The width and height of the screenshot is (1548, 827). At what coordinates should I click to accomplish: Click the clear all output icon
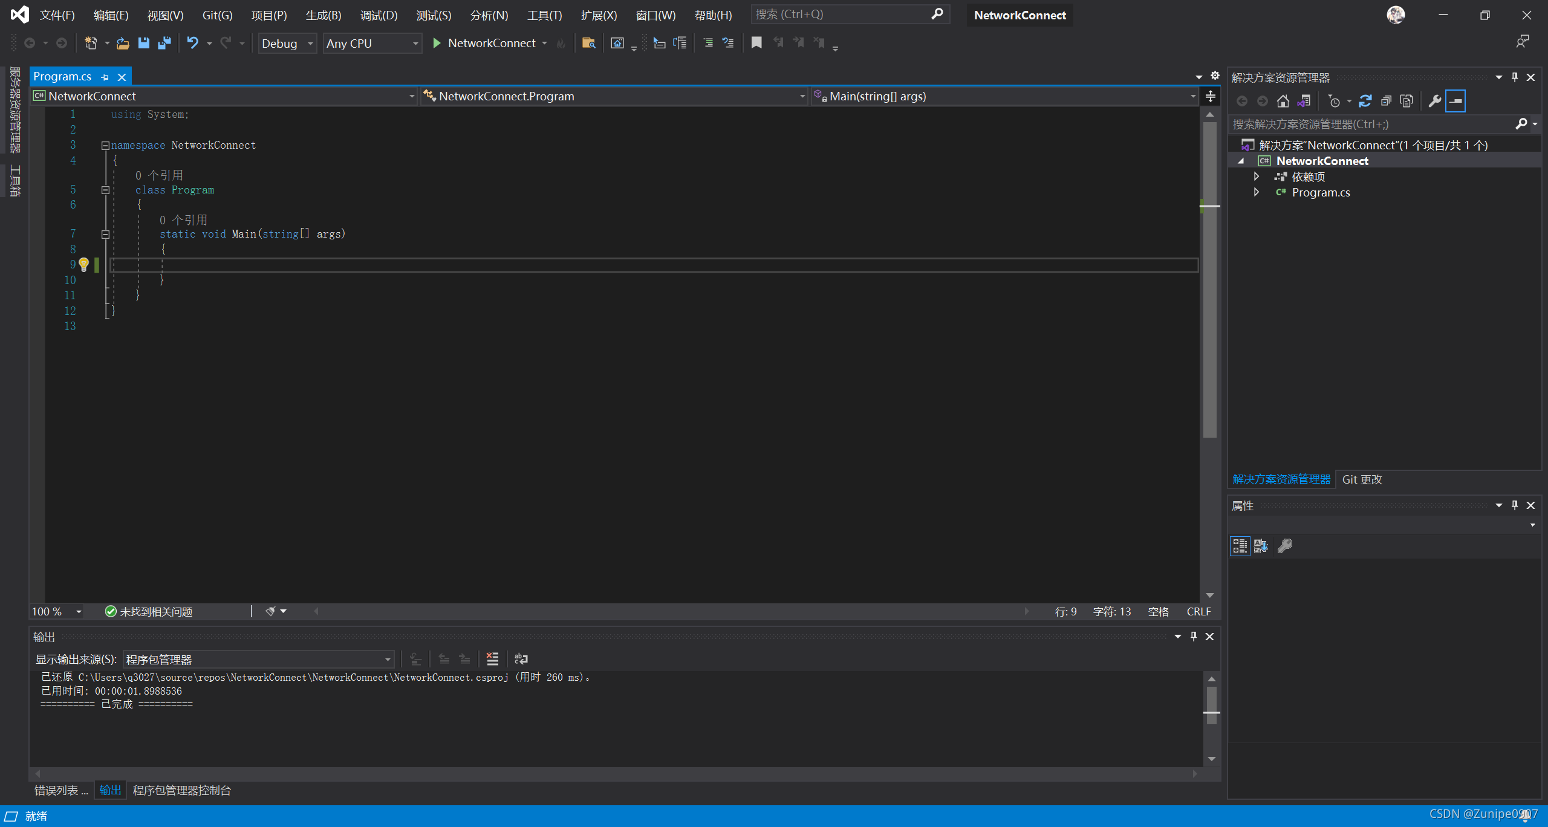tap(492, 659)
